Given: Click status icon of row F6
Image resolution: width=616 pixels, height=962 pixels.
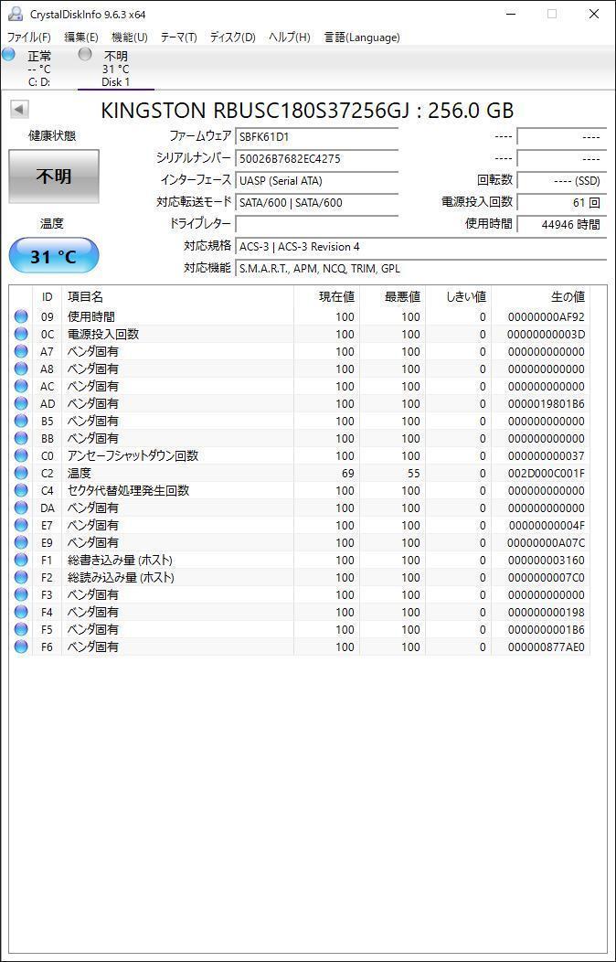Looking at the screenshot, I should point(21,647).
